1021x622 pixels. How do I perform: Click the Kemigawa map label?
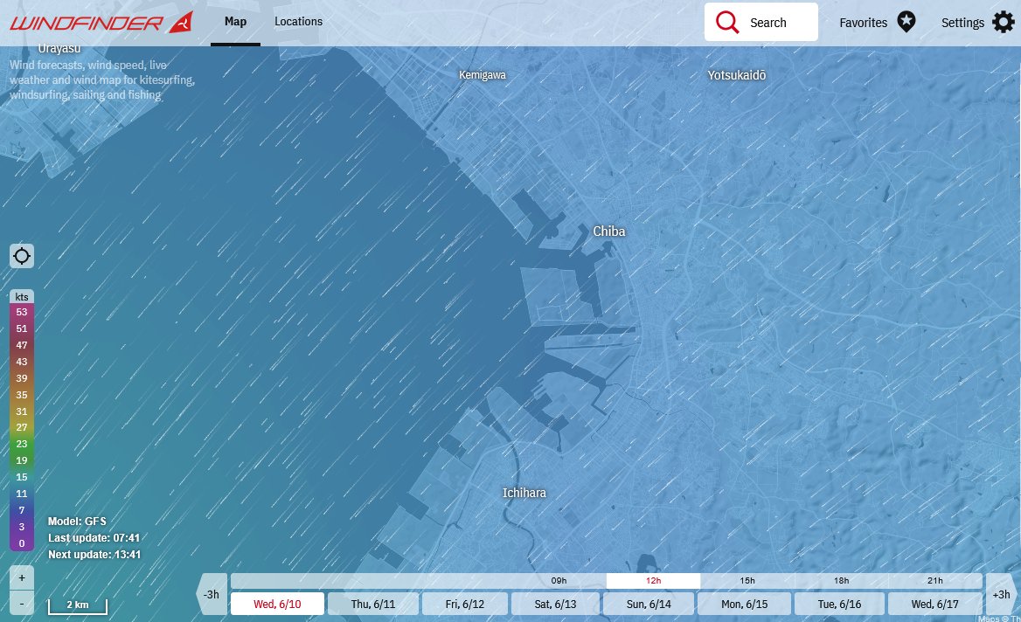click(x=483, y=75)
